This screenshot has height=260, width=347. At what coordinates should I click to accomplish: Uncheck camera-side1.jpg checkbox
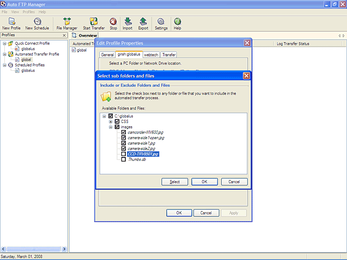123,143
